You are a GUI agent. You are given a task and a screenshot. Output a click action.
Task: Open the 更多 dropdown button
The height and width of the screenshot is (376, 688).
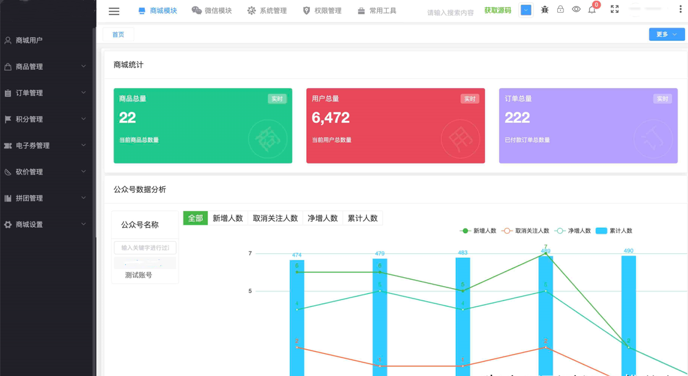[x=667, y=34]
